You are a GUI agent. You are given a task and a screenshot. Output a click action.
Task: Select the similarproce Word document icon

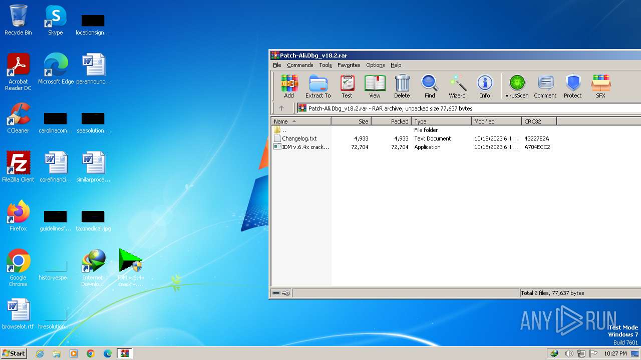point(93,167)
